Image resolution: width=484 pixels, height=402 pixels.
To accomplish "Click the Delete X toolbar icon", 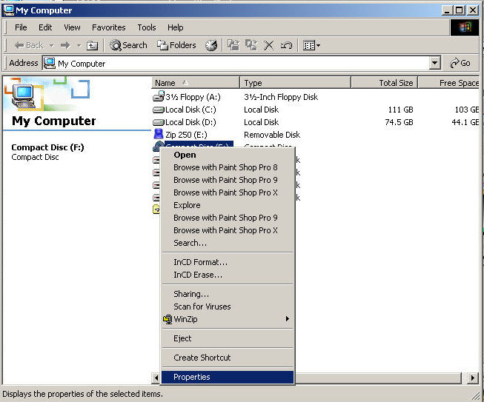I will pos(268,45).
